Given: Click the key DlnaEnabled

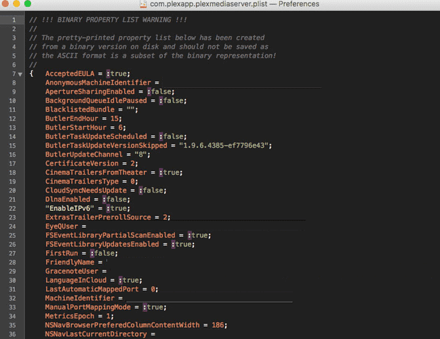Looking at the screenshot, I should tap(68, 199).
